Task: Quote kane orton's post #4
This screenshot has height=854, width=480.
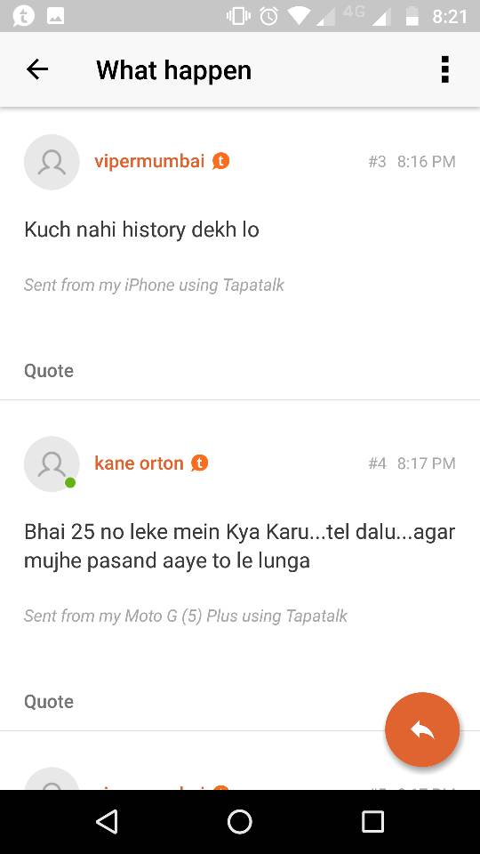Action: point(48,702)
